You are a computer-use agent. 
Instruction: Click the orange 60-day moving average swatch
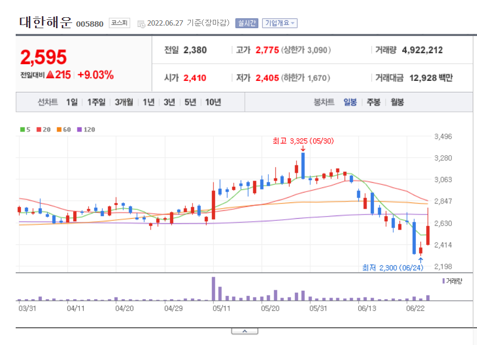(59, 129)
